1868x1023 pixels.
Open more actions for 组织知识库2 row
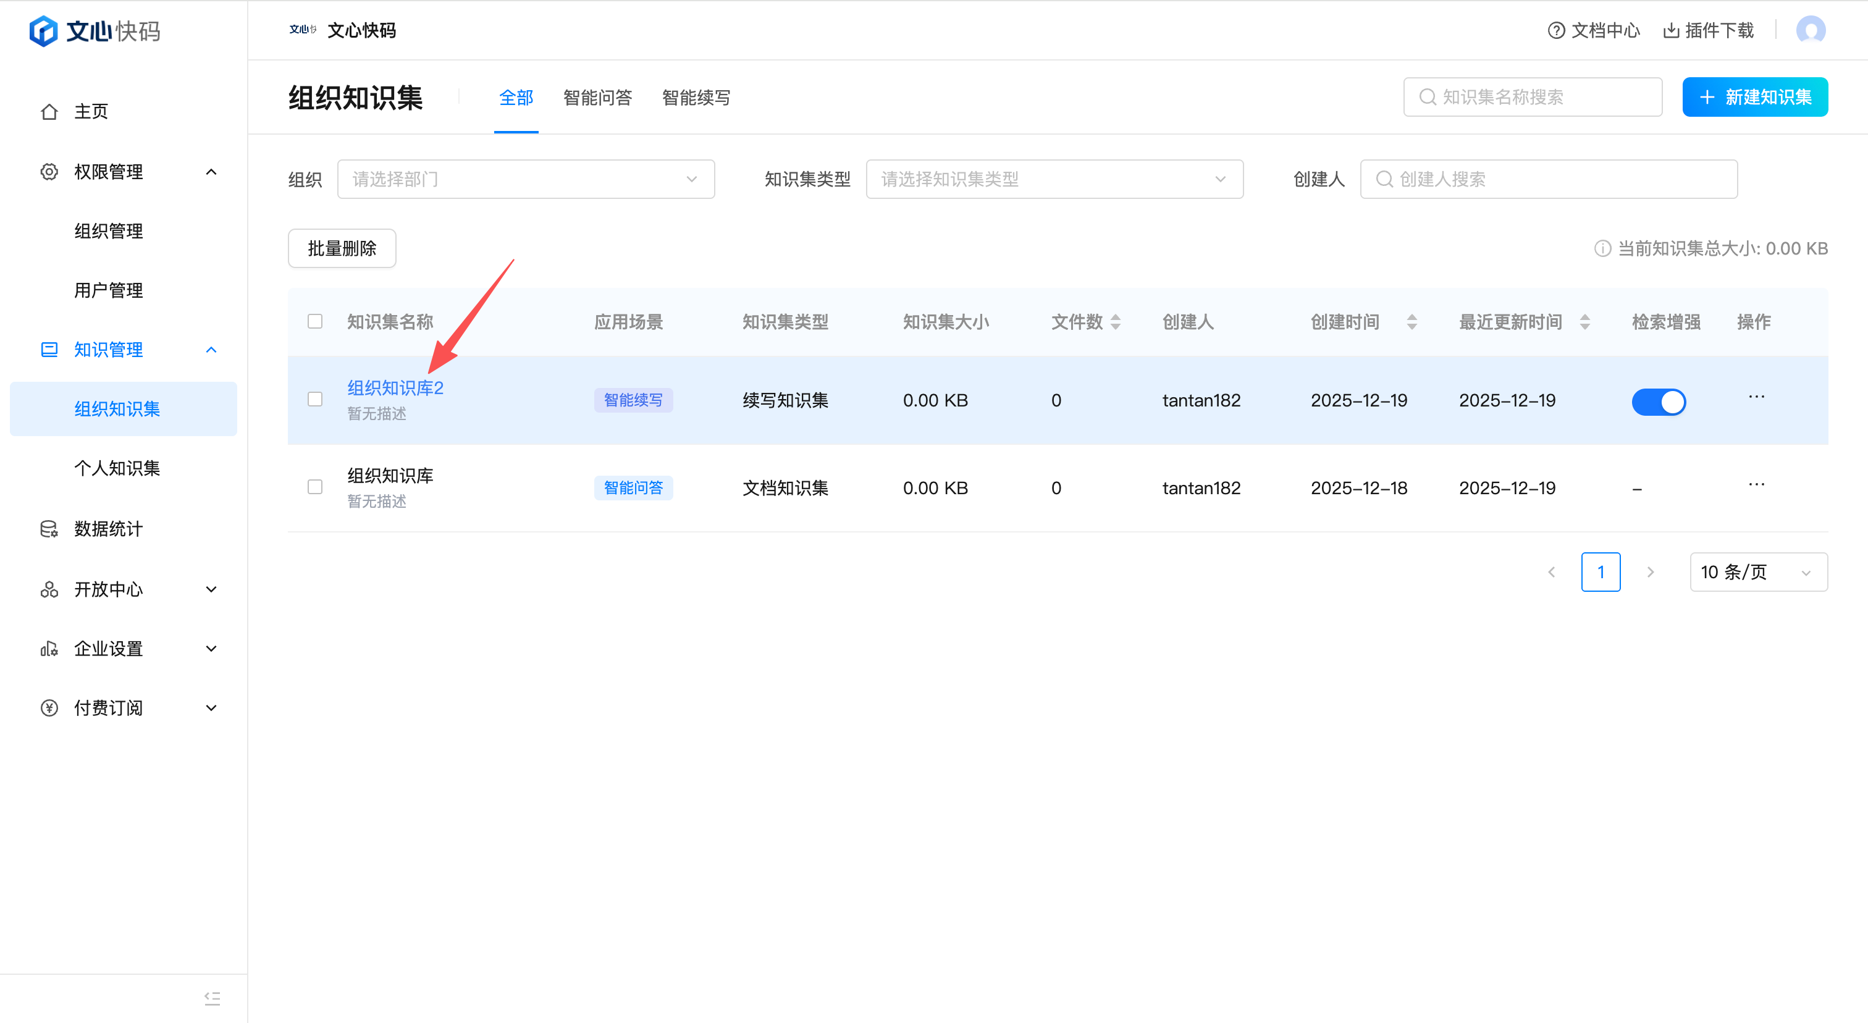point(1756,397)
